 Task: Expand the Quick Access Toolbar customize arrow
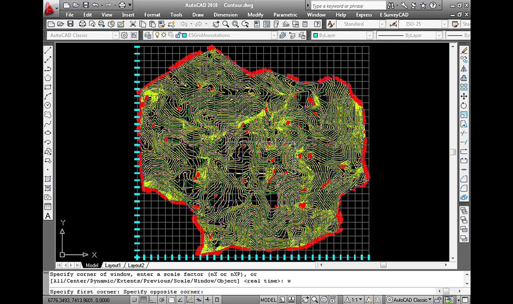(x=130, y=5)
